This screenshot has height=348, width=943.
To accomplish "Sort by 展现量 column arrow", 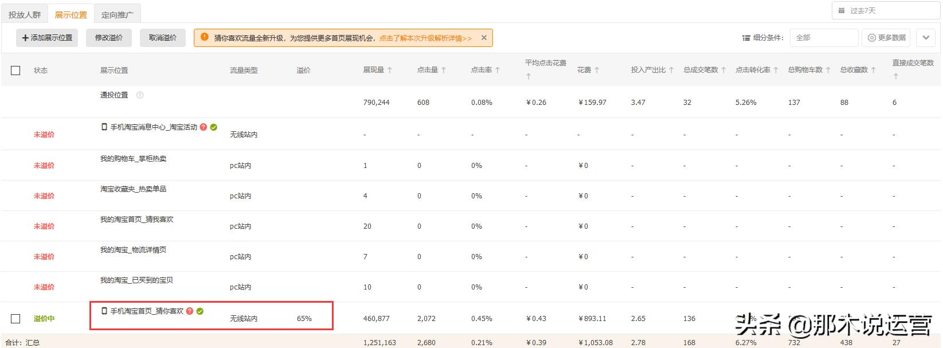I will pyautogui.click(x=390, y=70).
